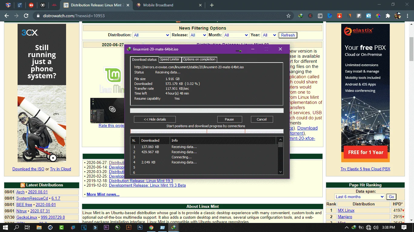Open the SystemRescueCd distribution link
Viewport: 414px width, 232px height.
[x=32, y=198]
